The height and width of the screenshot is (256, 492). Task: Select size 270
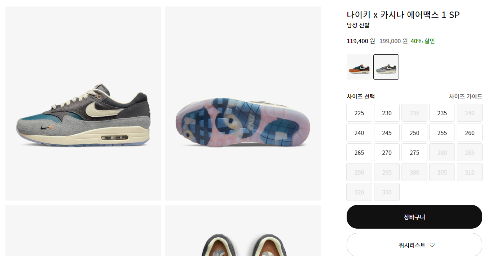click(x=387, y=153)
